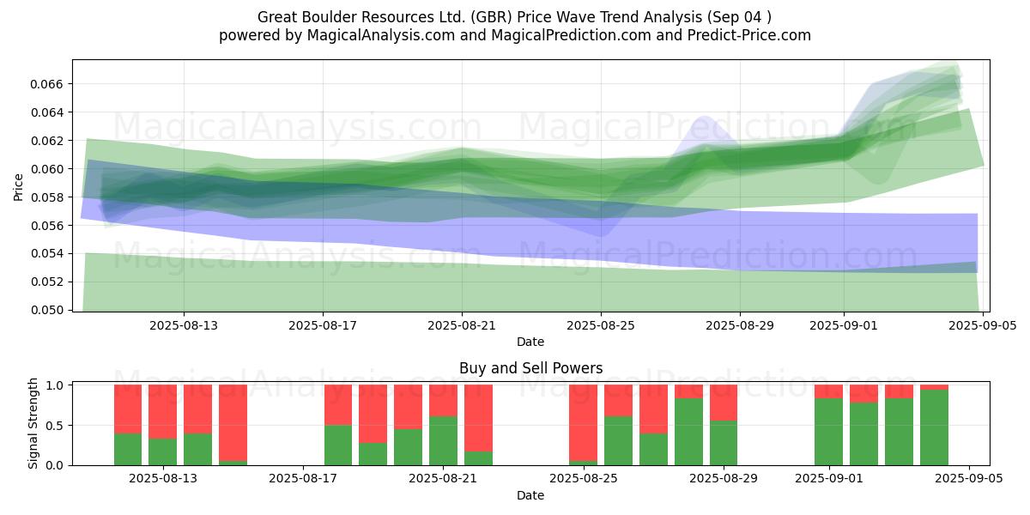Click the 0.052 price tick label
The width and height of the screenshot is (1030, 515).
tap(49, 282)
